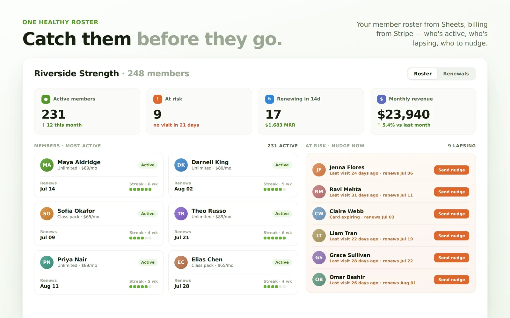510x318 pixels.
Task: Click Claire Webb's CW avatar
Action: [x=319, y=214]
